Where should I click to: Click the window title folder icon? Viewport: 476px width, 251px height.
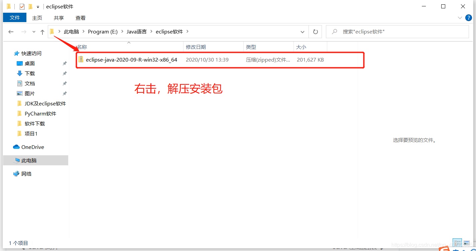9,7
